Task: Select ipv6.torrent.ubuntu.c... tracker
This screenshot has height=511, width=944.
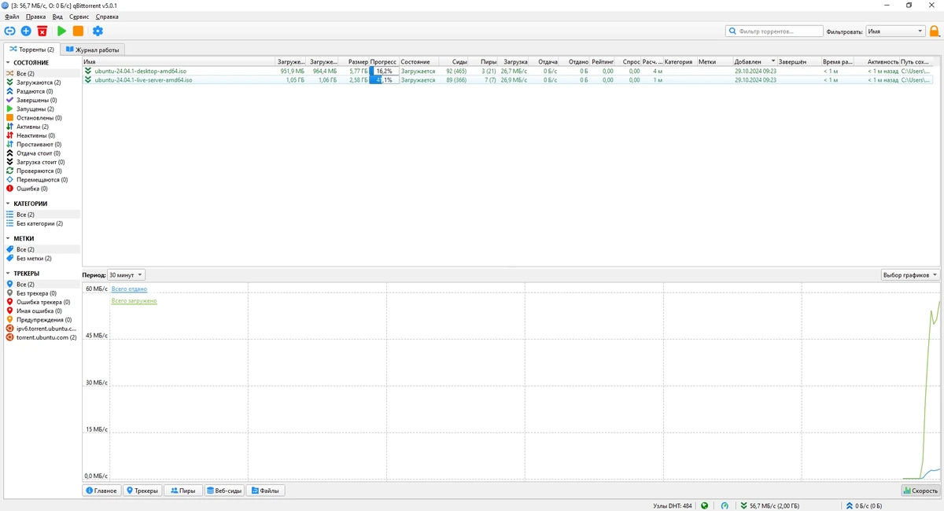Action: 46,329
